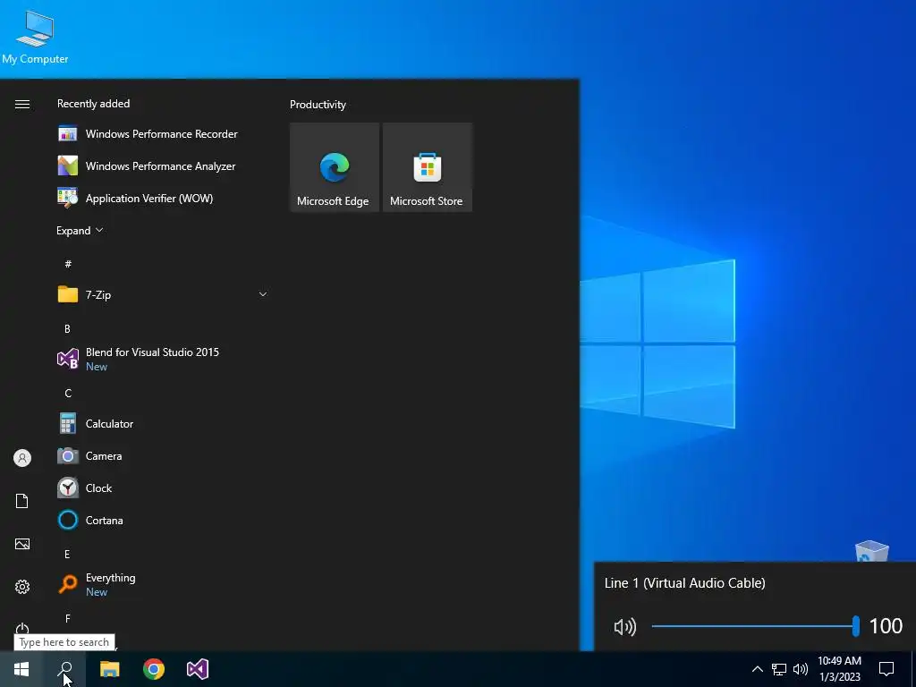Click the C letter header
This screenshot has width=916, height=687.
(x=68, y=394)
